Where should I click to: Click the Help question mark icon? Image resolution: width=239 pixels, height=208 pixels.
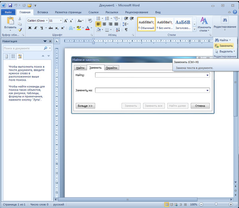tap(235, 12)
